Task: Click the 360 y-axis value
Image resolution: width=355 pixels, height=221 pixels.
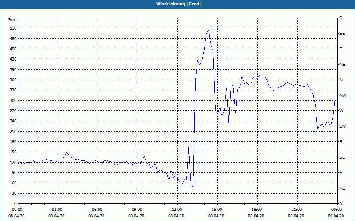Action: pos(13,80)
